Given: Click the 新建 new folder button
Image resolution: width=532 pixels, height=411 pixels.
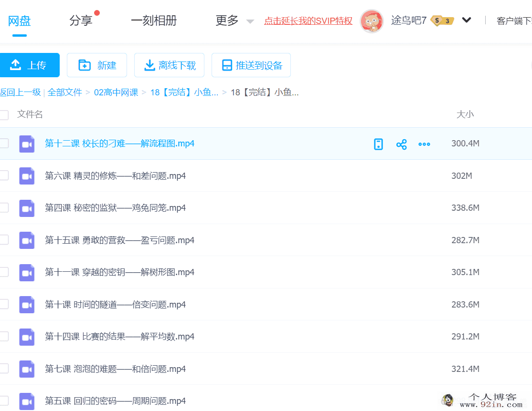Looking at the screenshot, I should [x=97, y=65].
